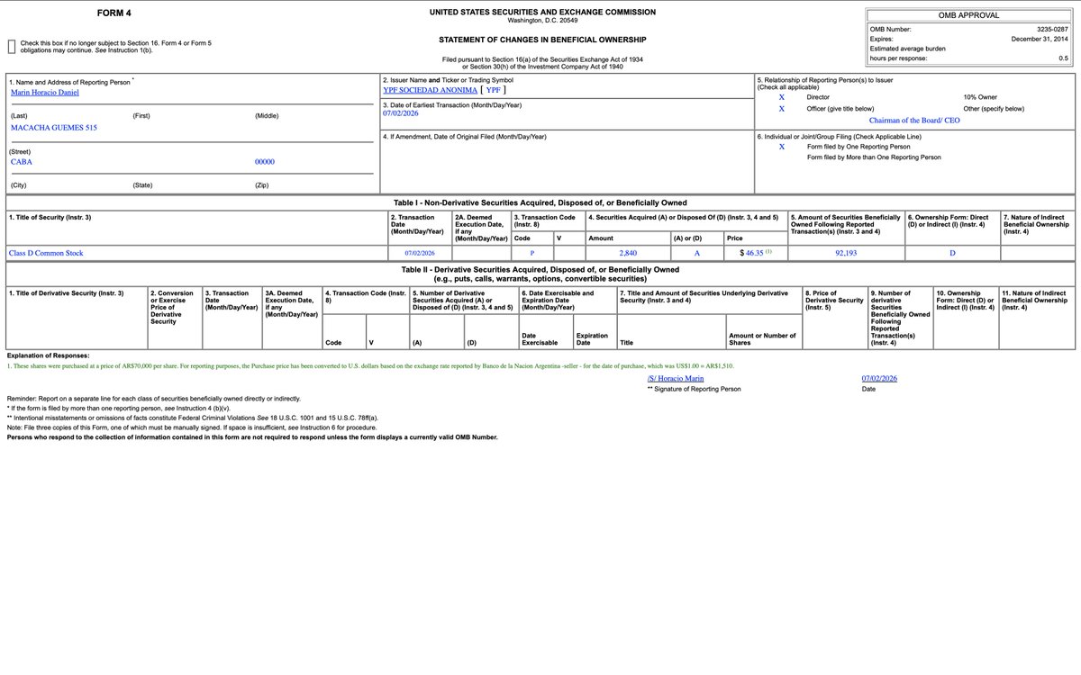Click the STATEMENT OF CHANGES IN BENEFICIAL OWNERSHIP heading
Screen dimensions: 1081x675
(x=542, y=40)
